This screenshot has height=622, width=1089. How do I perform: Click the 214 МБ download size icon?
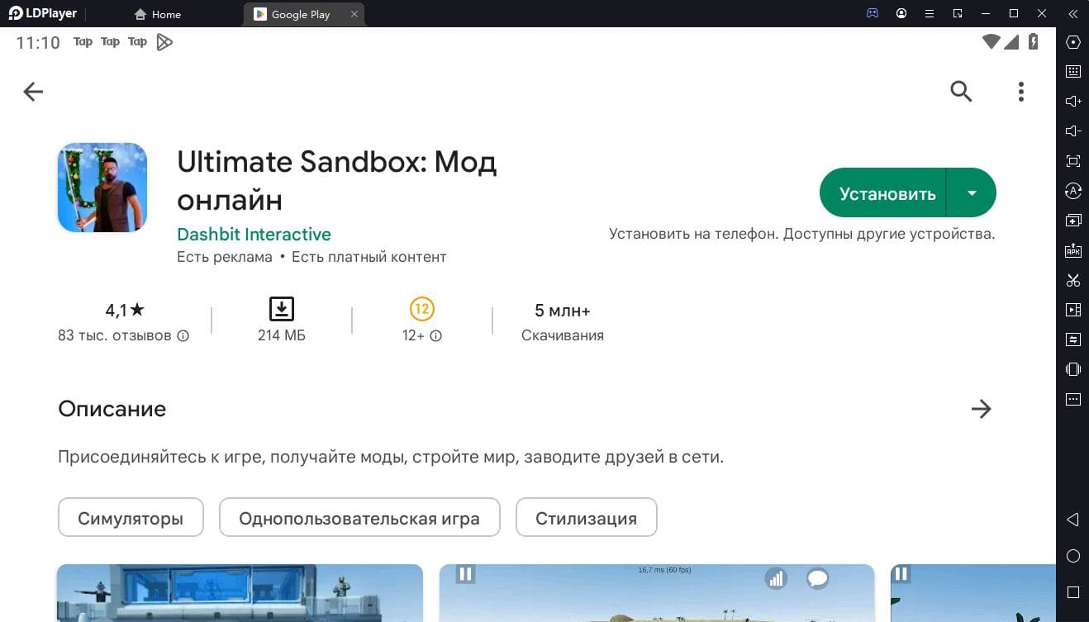click(x=282, y=310)
